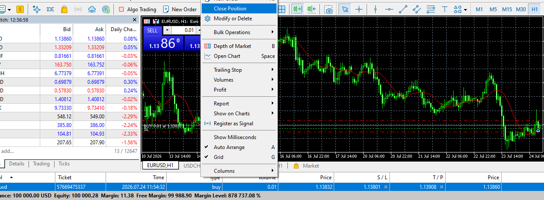Switch to Trading tab in Market Watch
Image resolution: width=544 pixels, height=200 pixels.
pos(42,164)
